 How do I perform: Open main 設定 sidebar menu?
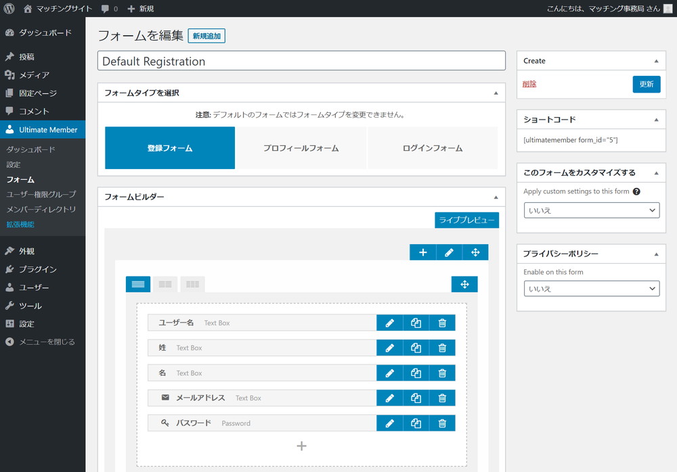coord(43,324)
